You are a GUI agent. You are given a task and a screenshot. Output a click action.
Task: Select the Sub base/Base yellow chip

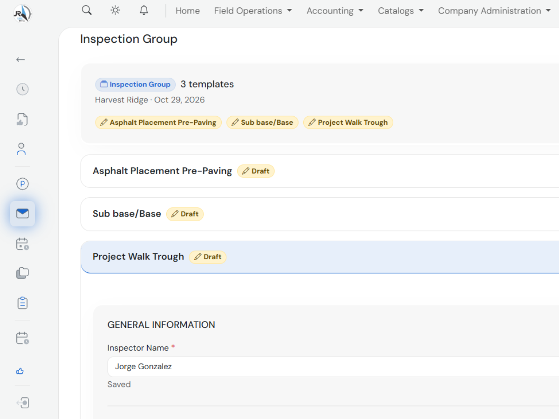[262, 122]
